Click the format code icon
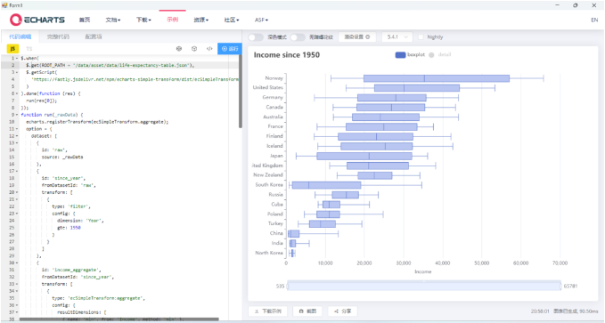 pos(209,49)
